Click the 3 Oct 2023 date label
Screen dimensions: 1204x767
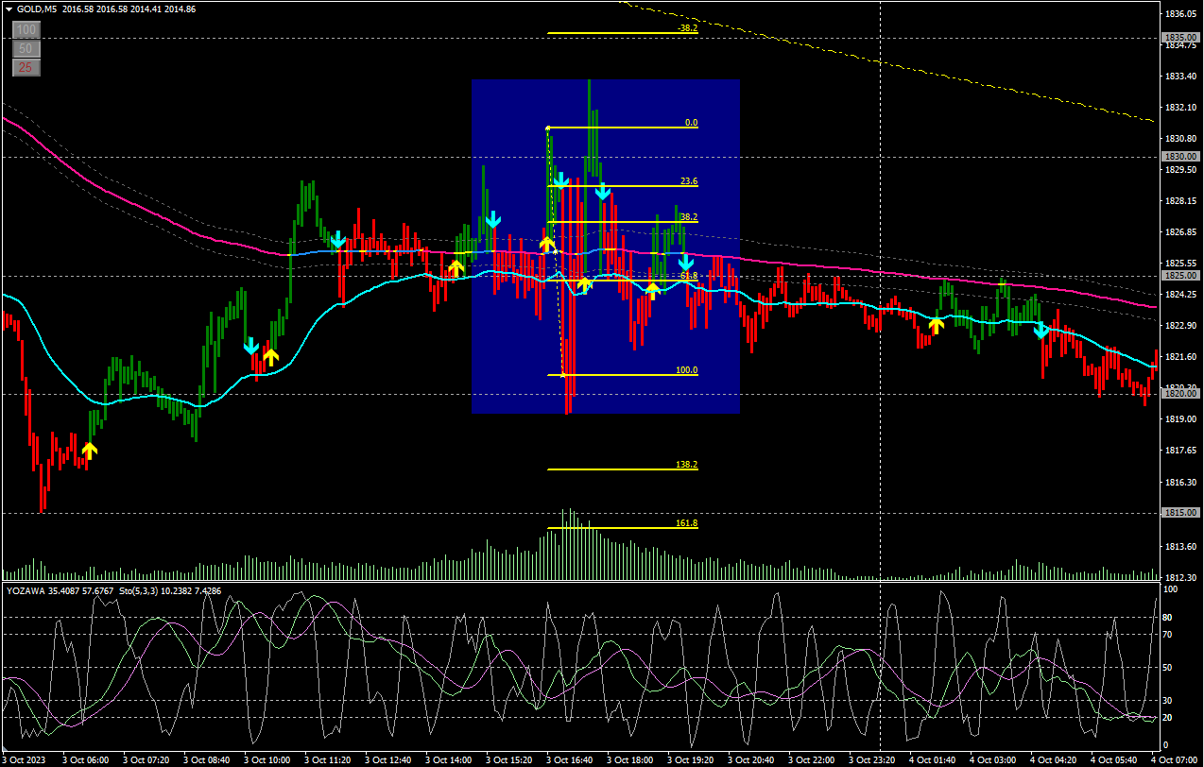pyautogui.click(x=25, y=759)
